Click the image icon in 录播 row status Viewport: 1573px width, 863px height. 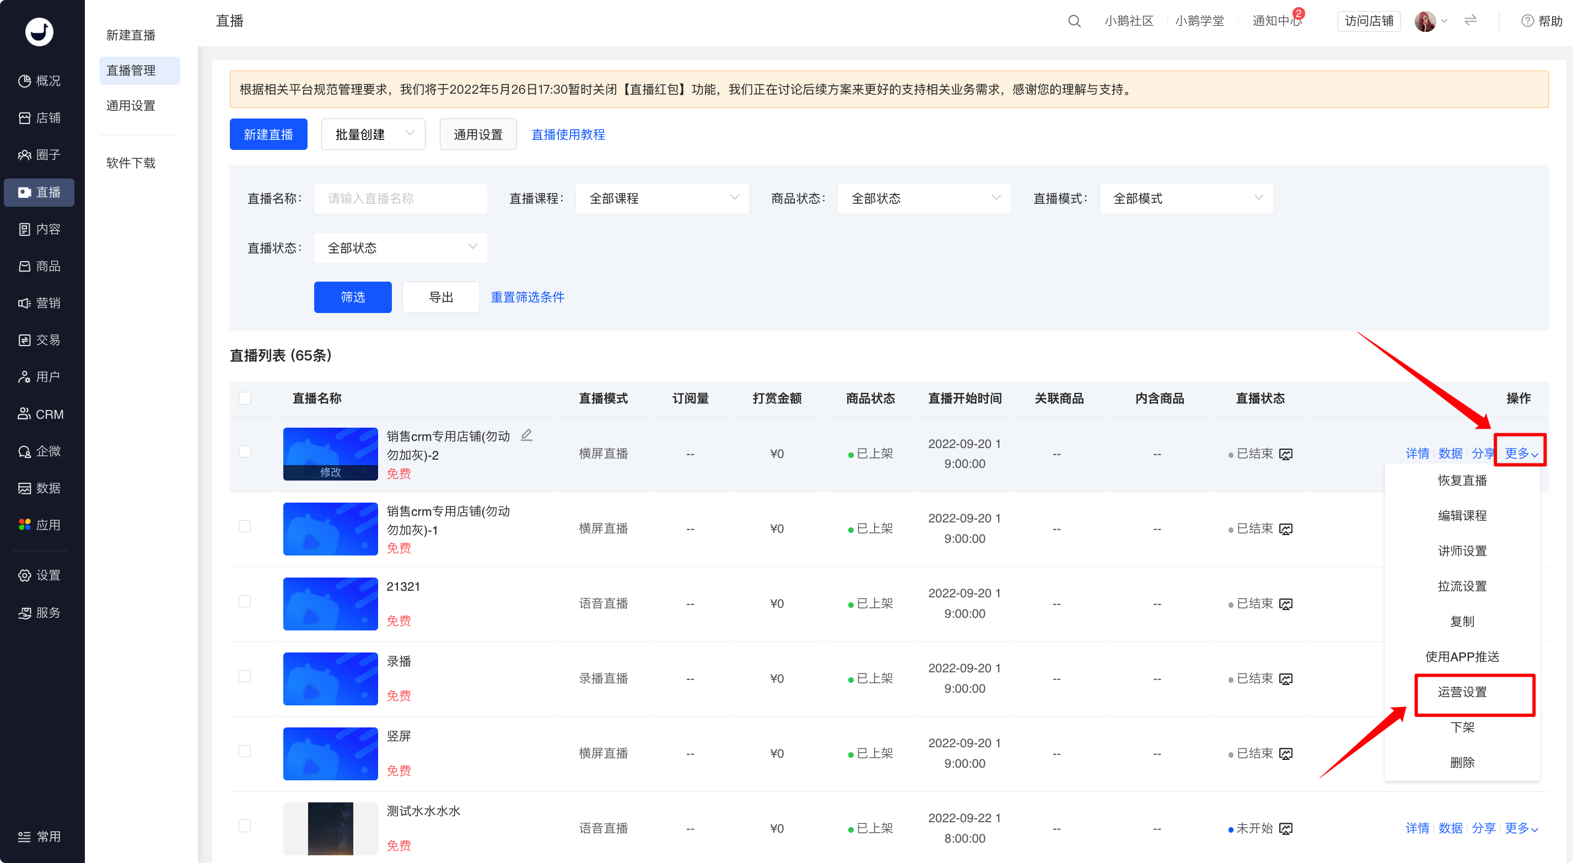[x=1285, y=679]
